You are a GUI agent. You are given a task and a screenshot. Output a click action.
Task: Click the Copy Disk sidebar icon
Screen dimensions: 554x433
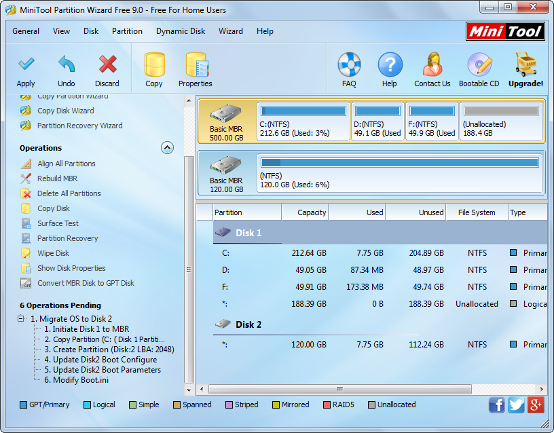(26, 208)
